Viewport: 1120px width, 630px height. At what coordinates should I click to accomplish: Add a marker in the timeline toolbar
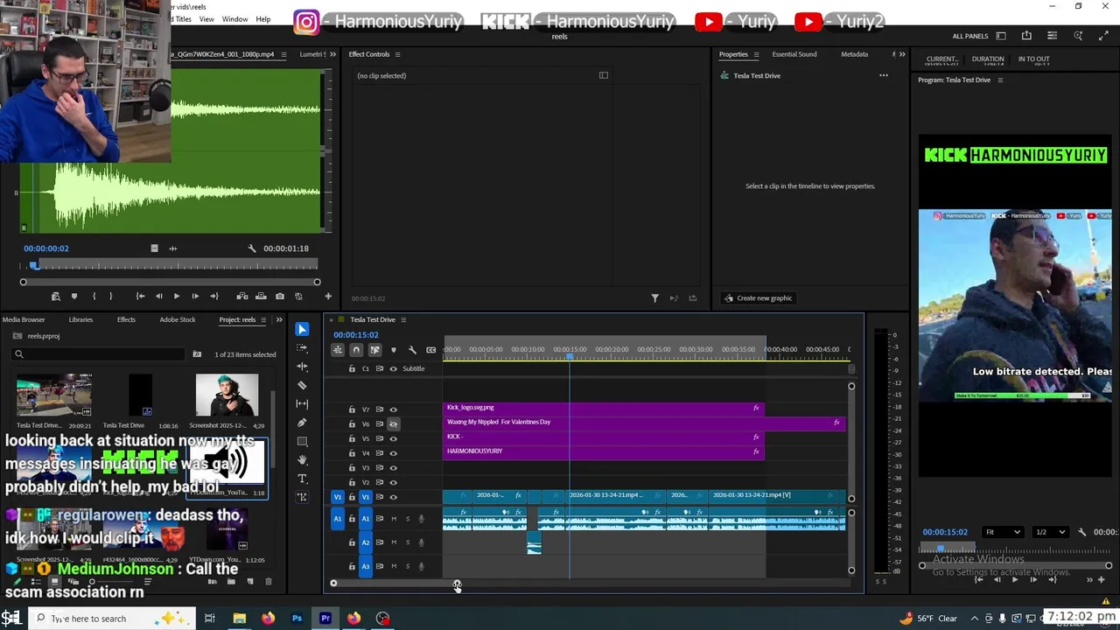point(393,350)
